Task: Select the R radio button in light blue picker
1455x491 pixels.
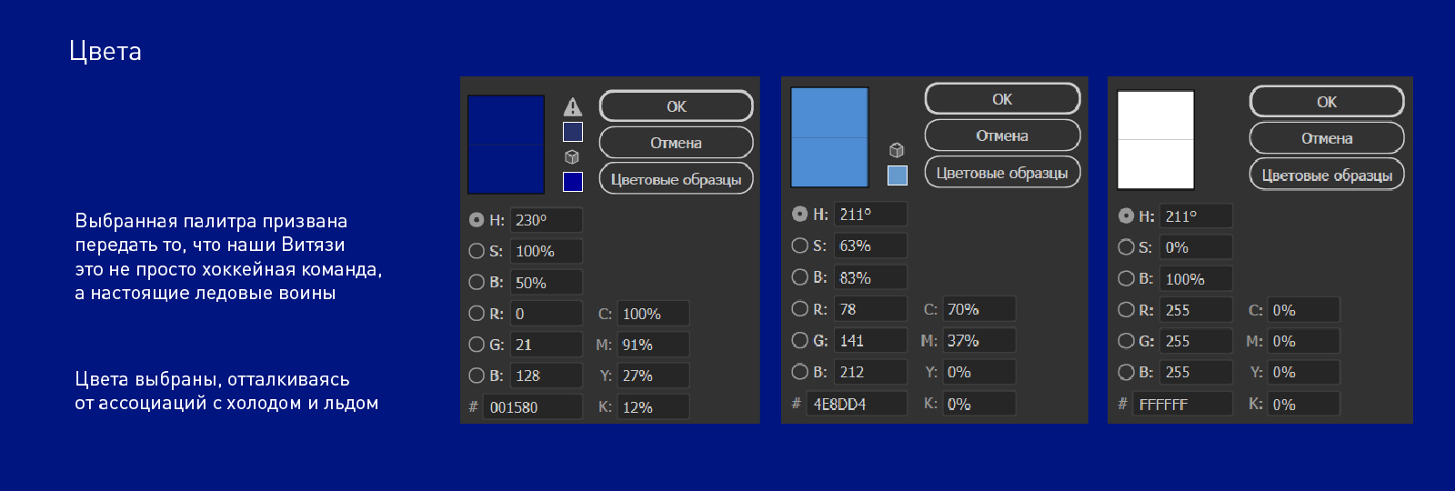Action: coord(799,309)
